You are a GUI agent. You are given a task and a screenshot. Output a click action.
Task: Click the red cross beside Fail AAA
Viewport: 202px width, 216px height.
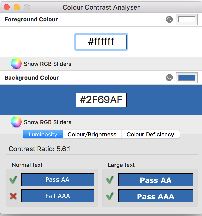click(x=13, y=196)
